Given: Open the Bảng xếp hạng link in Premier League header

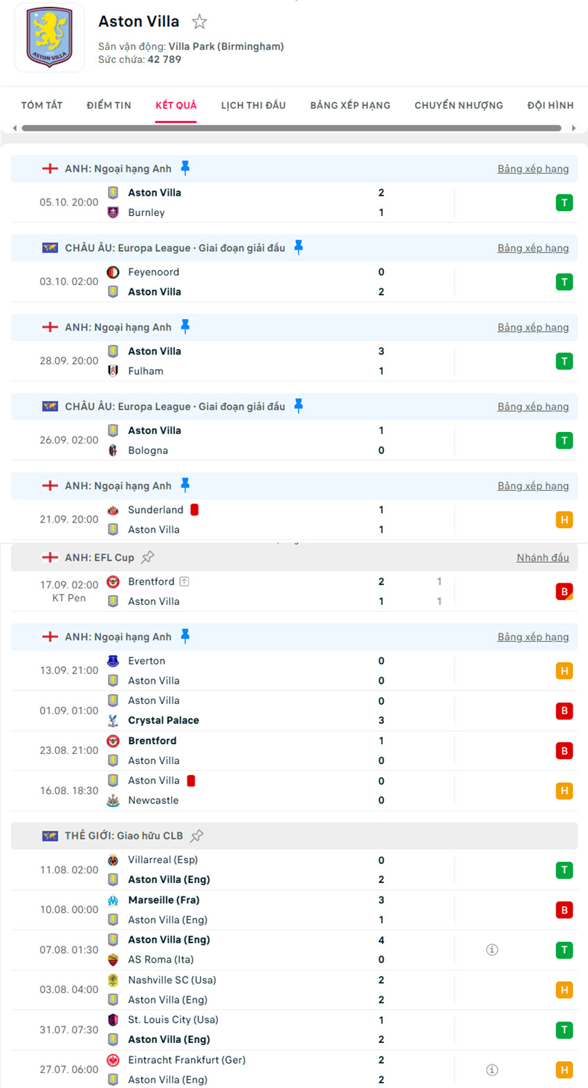Looking at the screenshot, I should pyautogui.click(x=533, y=168).
